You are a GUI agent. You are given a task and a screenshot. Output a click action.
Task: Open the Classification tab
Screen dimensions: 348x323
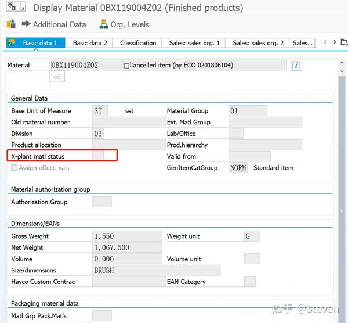[138, 43]
